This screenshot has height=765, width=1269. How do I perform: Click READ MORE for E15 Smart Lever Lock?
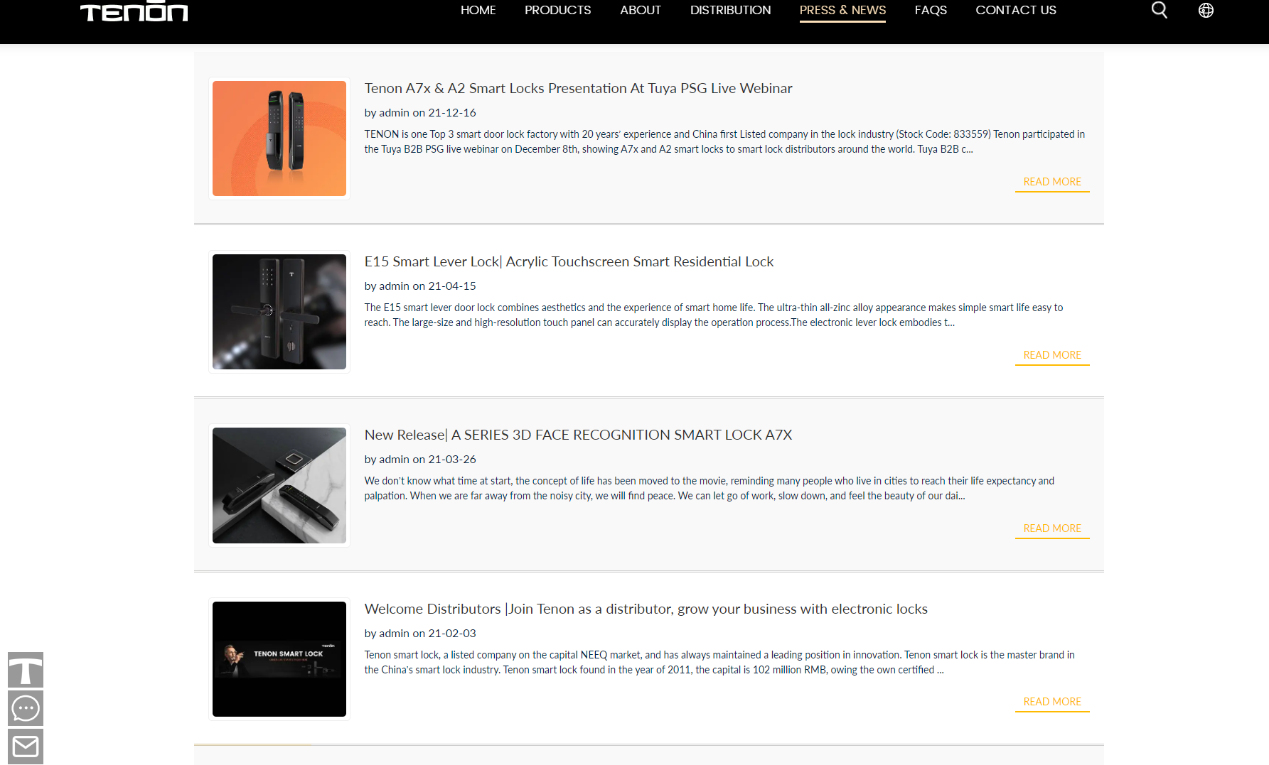[1051, 355]
